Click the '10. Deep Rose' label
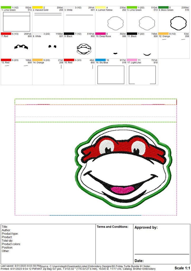 coord(103,36)
